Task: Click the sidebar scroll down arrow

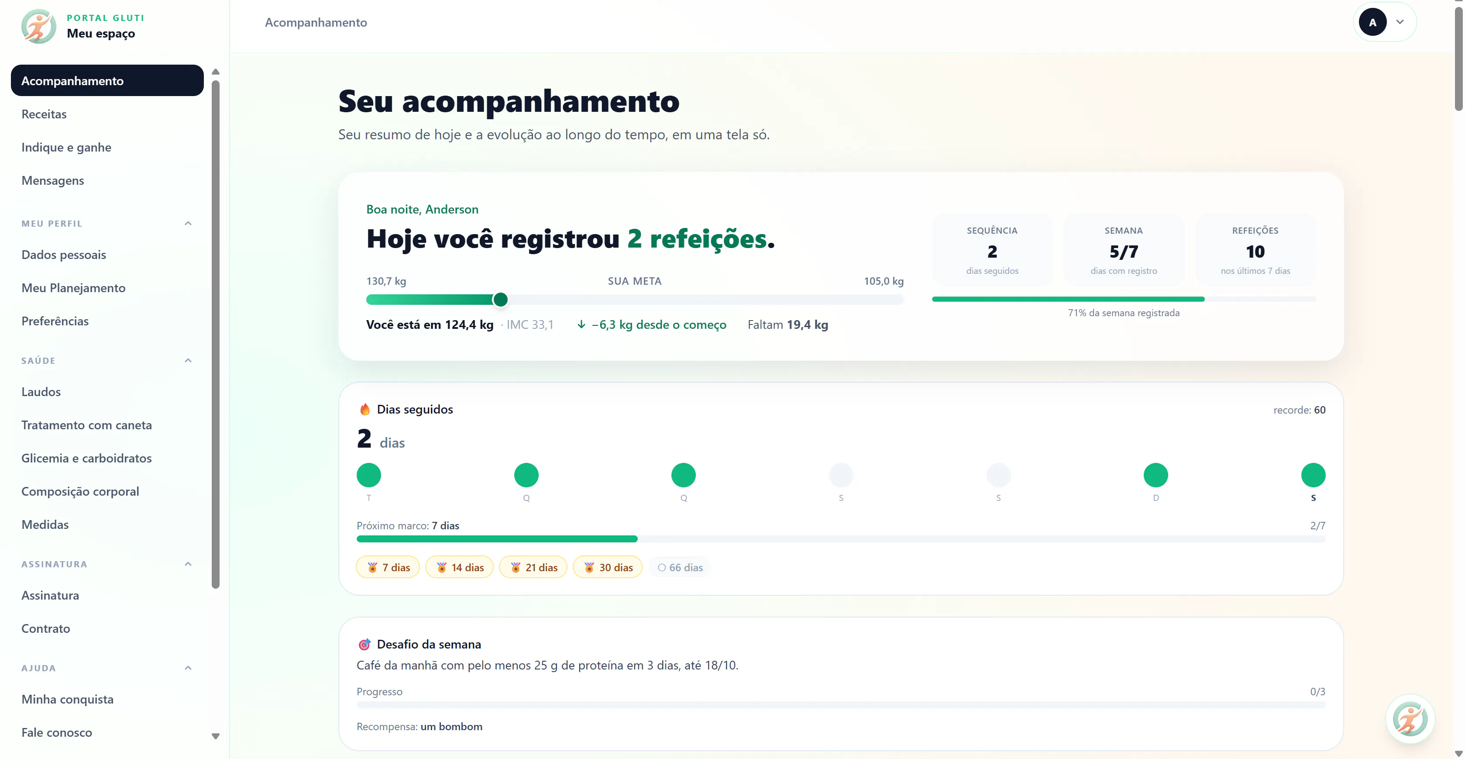Action: 216,736
